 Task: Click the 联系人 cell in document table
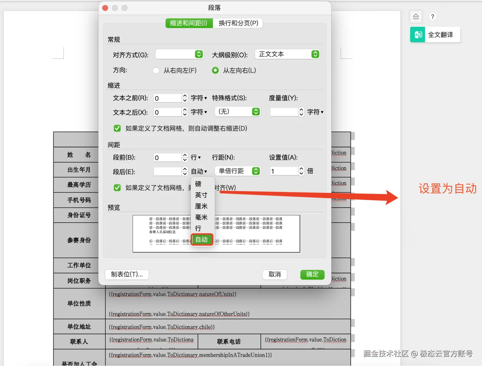coord(79,342)
